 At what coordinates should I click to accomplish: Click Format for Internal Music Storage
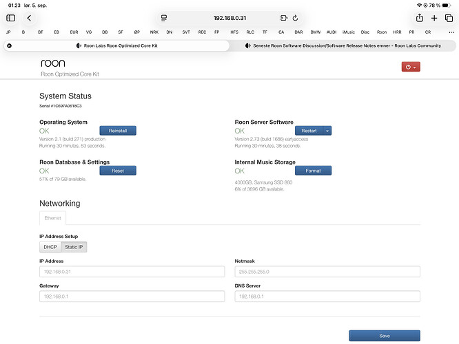coord(313,171)
